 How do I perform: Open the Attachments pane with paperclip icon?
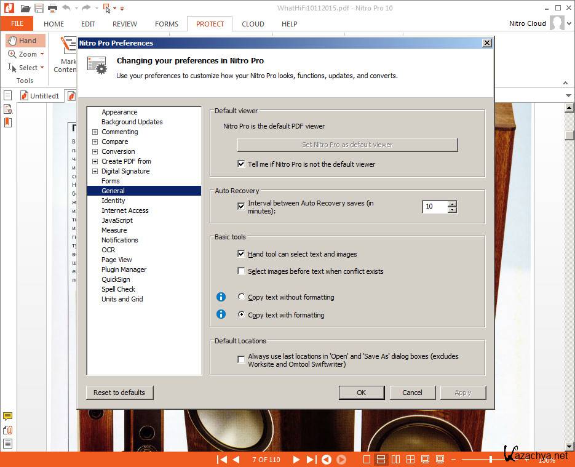click(x=8, y=430)
